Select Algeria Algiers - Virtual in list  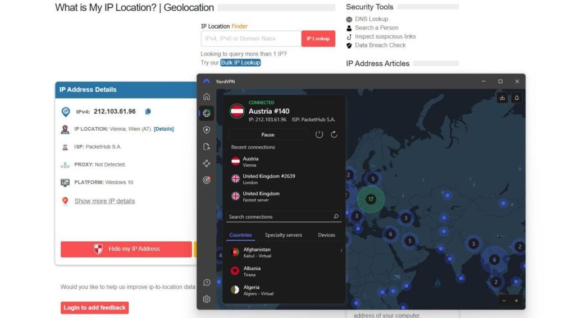pyautogui.click(x=284, y=290)
